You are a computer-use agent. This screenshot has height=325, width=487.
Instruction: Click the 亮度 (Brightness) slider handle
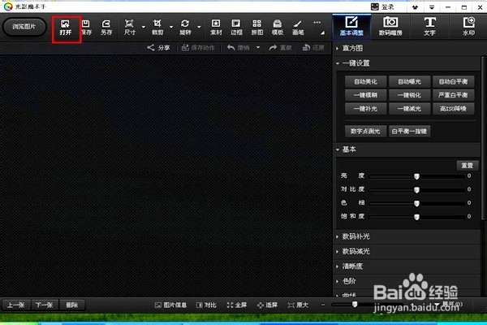pyautogui.click(x=416, y=176)
